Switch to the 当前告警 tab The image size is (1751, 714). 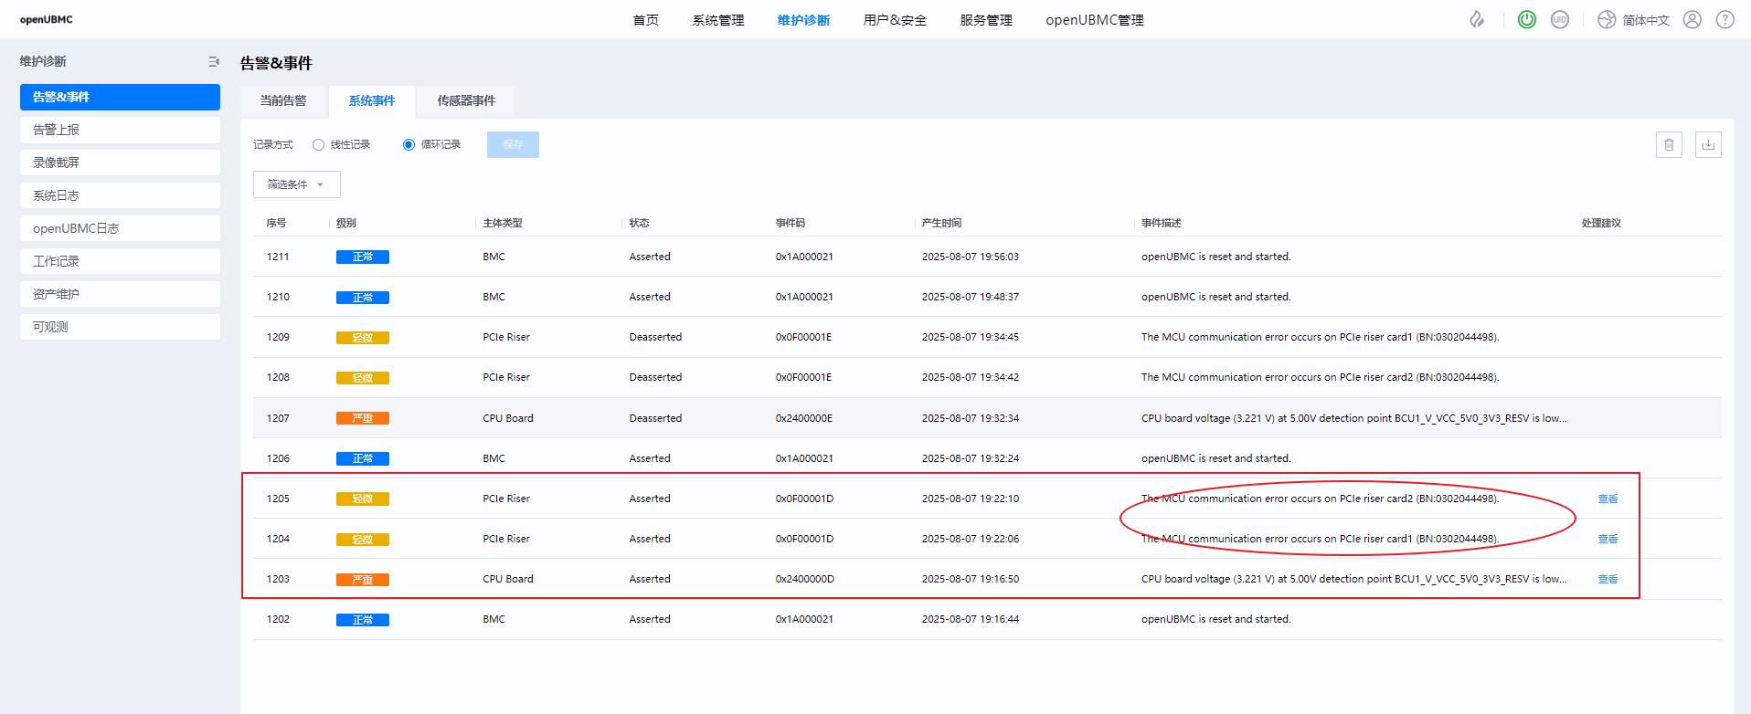coord(283,100)
